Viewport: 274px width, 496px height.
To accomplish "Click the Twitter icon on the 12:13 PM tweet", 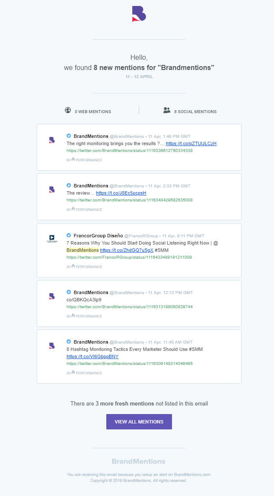I will pyautogui.click(x=69, y=292).
